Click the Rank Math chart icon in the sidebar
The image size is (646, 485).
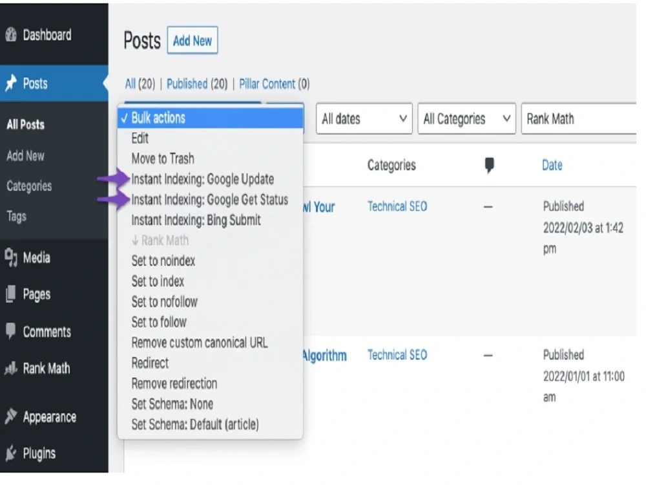[x=11, y=368]
